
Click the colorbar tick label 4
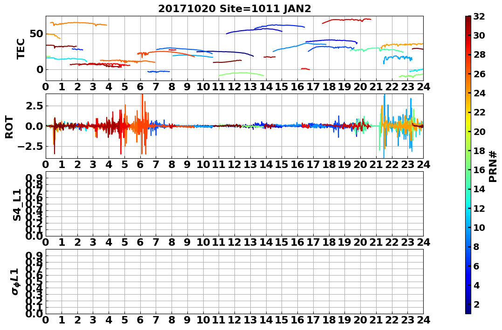[476, 285]
